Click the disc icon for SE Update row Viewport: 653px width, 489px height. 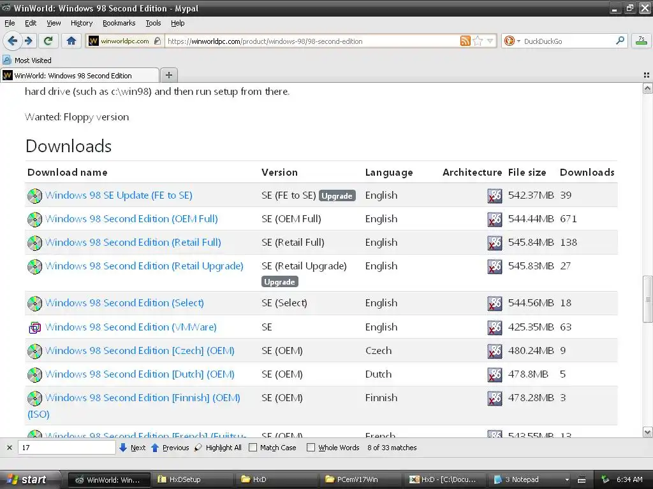[x=34, y=196]
